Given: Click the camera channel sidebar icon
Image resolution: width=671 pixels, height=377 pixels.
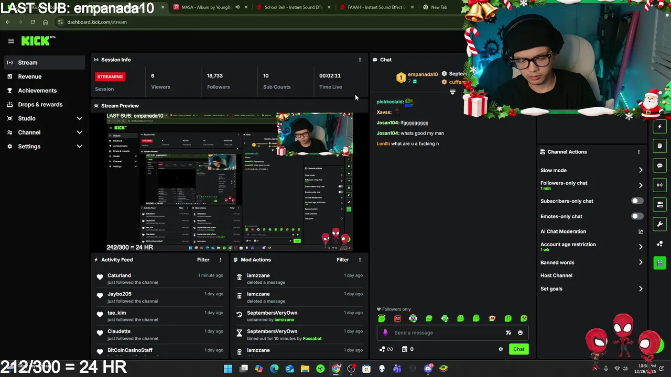Looking at the screenshot, I should tap(660, 204).
